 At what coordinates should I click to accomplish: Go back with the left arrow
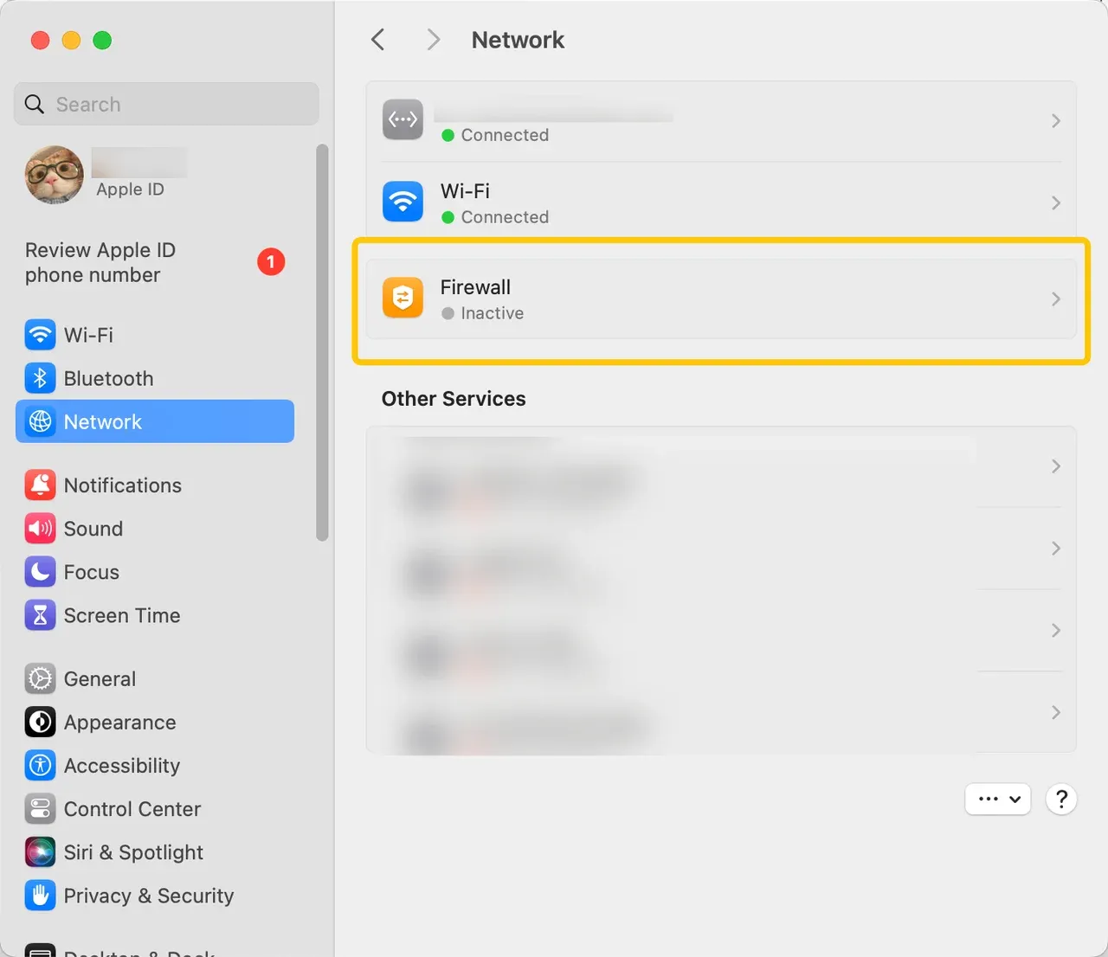point(377,40)
